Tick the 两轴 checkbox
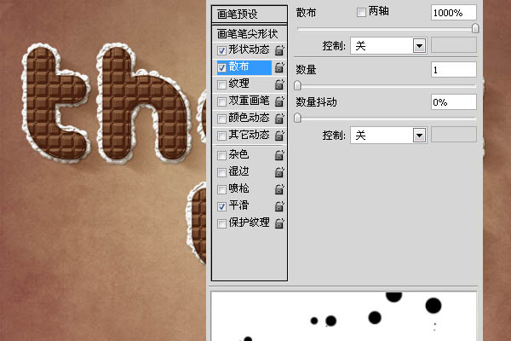Image resolution: width=511 pixels, height=341 pixels. click(x=361, y=13)
